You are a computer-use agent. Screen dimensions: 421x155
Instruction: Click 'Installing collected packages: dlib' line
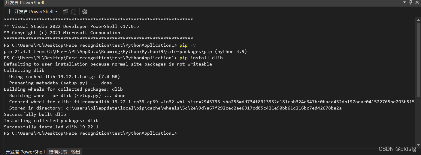click(x=51, y=121)
